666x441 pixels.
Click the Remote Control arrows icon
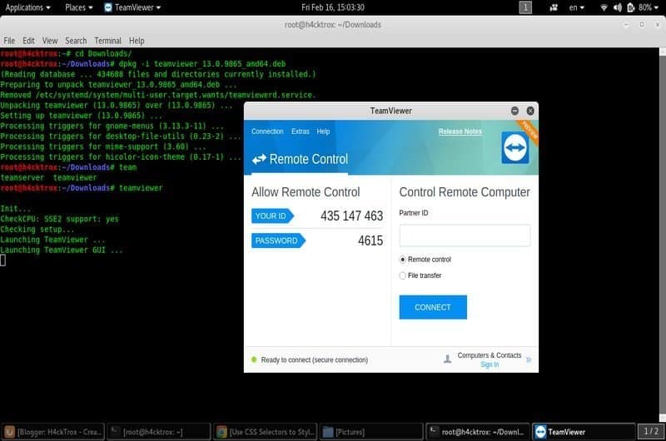(259, 159)
